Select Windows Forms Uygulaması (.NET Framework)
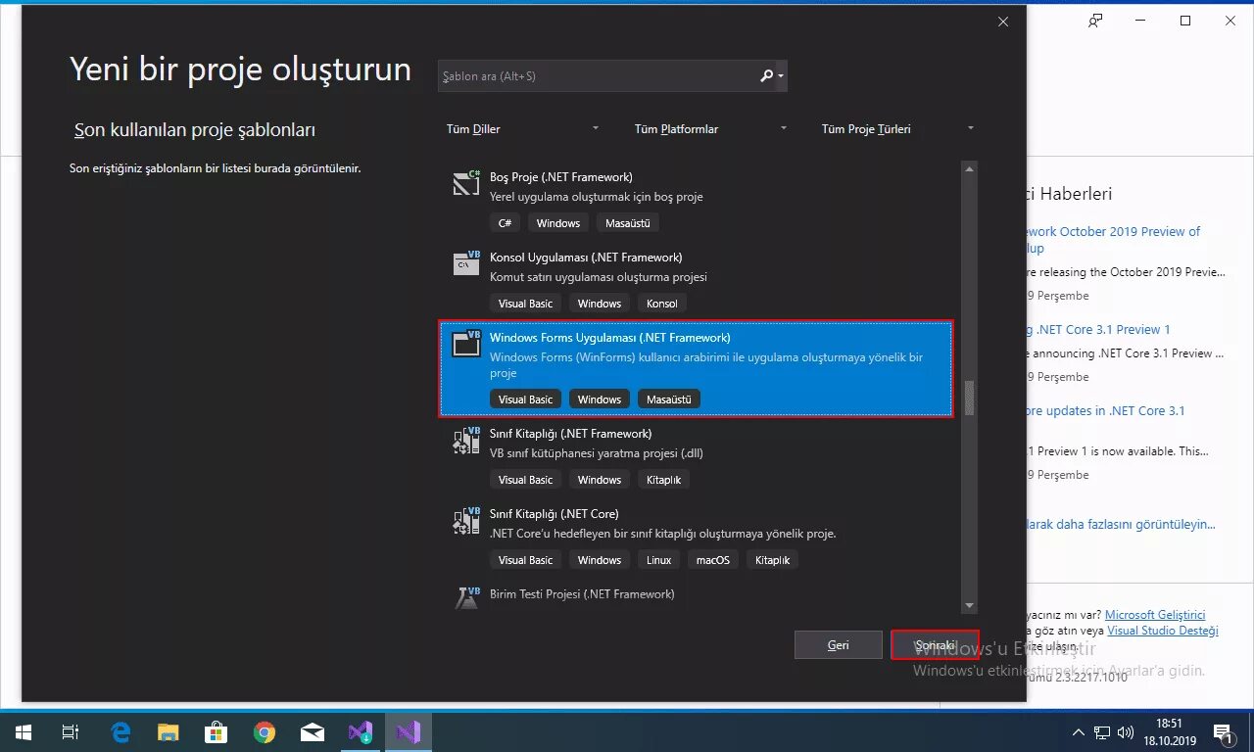This screenshot has height=752, width=1254. coord(696,368)
